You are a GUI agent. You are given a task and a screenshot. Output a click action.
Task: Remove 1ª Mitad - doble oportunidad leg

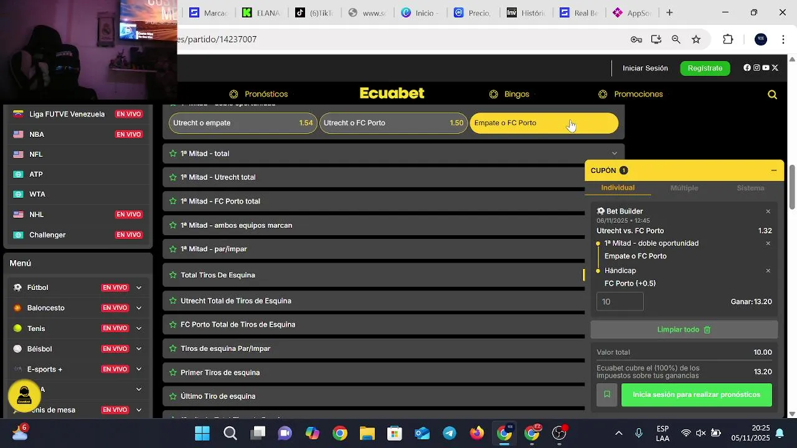768,243
